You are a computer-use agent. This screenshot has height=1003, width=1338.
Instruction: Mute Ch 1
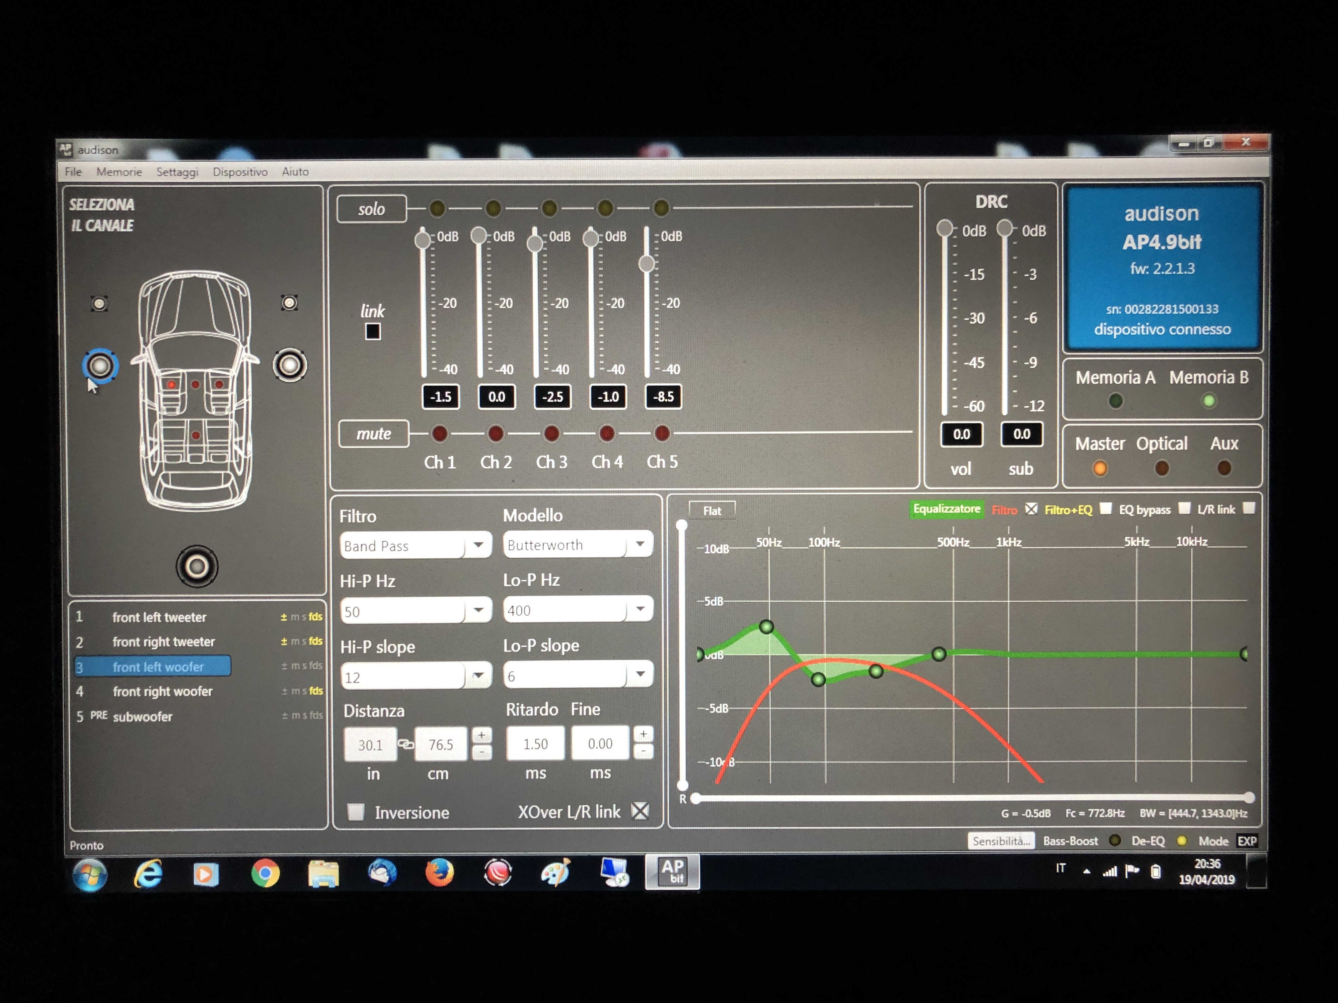pos(440,433)
